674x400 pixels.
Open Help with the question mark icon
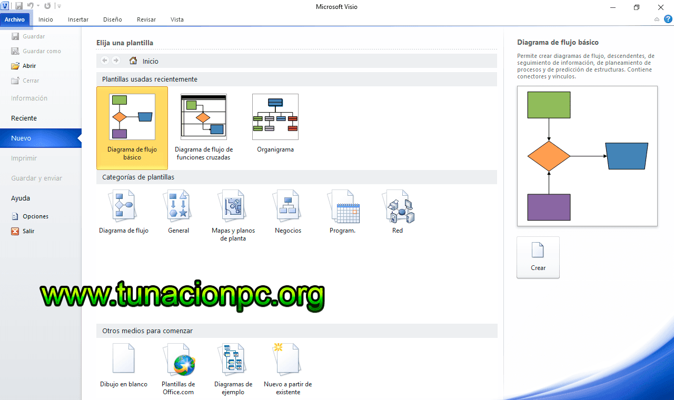click(668, 19)
